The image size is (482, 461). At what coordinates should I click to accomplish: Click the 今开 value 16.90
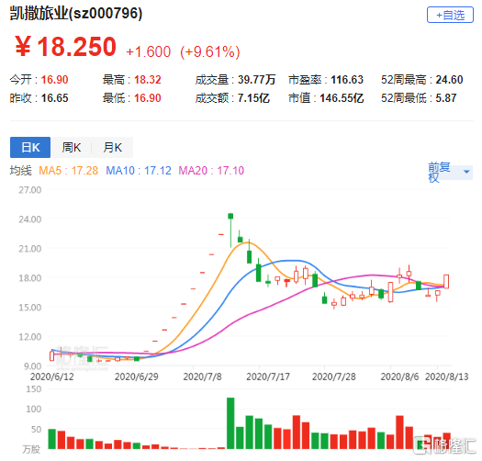(x=54, y=80)
